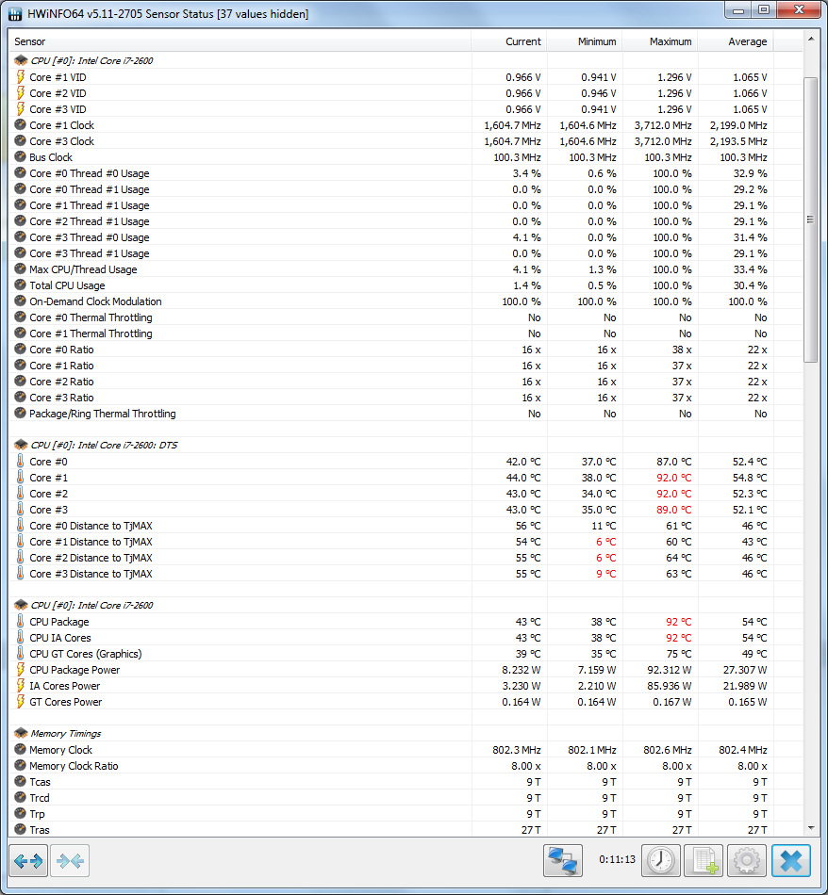Close sensor status with blue X button
The width and height of the screenshot is (828, 895).
coord(791,860)
